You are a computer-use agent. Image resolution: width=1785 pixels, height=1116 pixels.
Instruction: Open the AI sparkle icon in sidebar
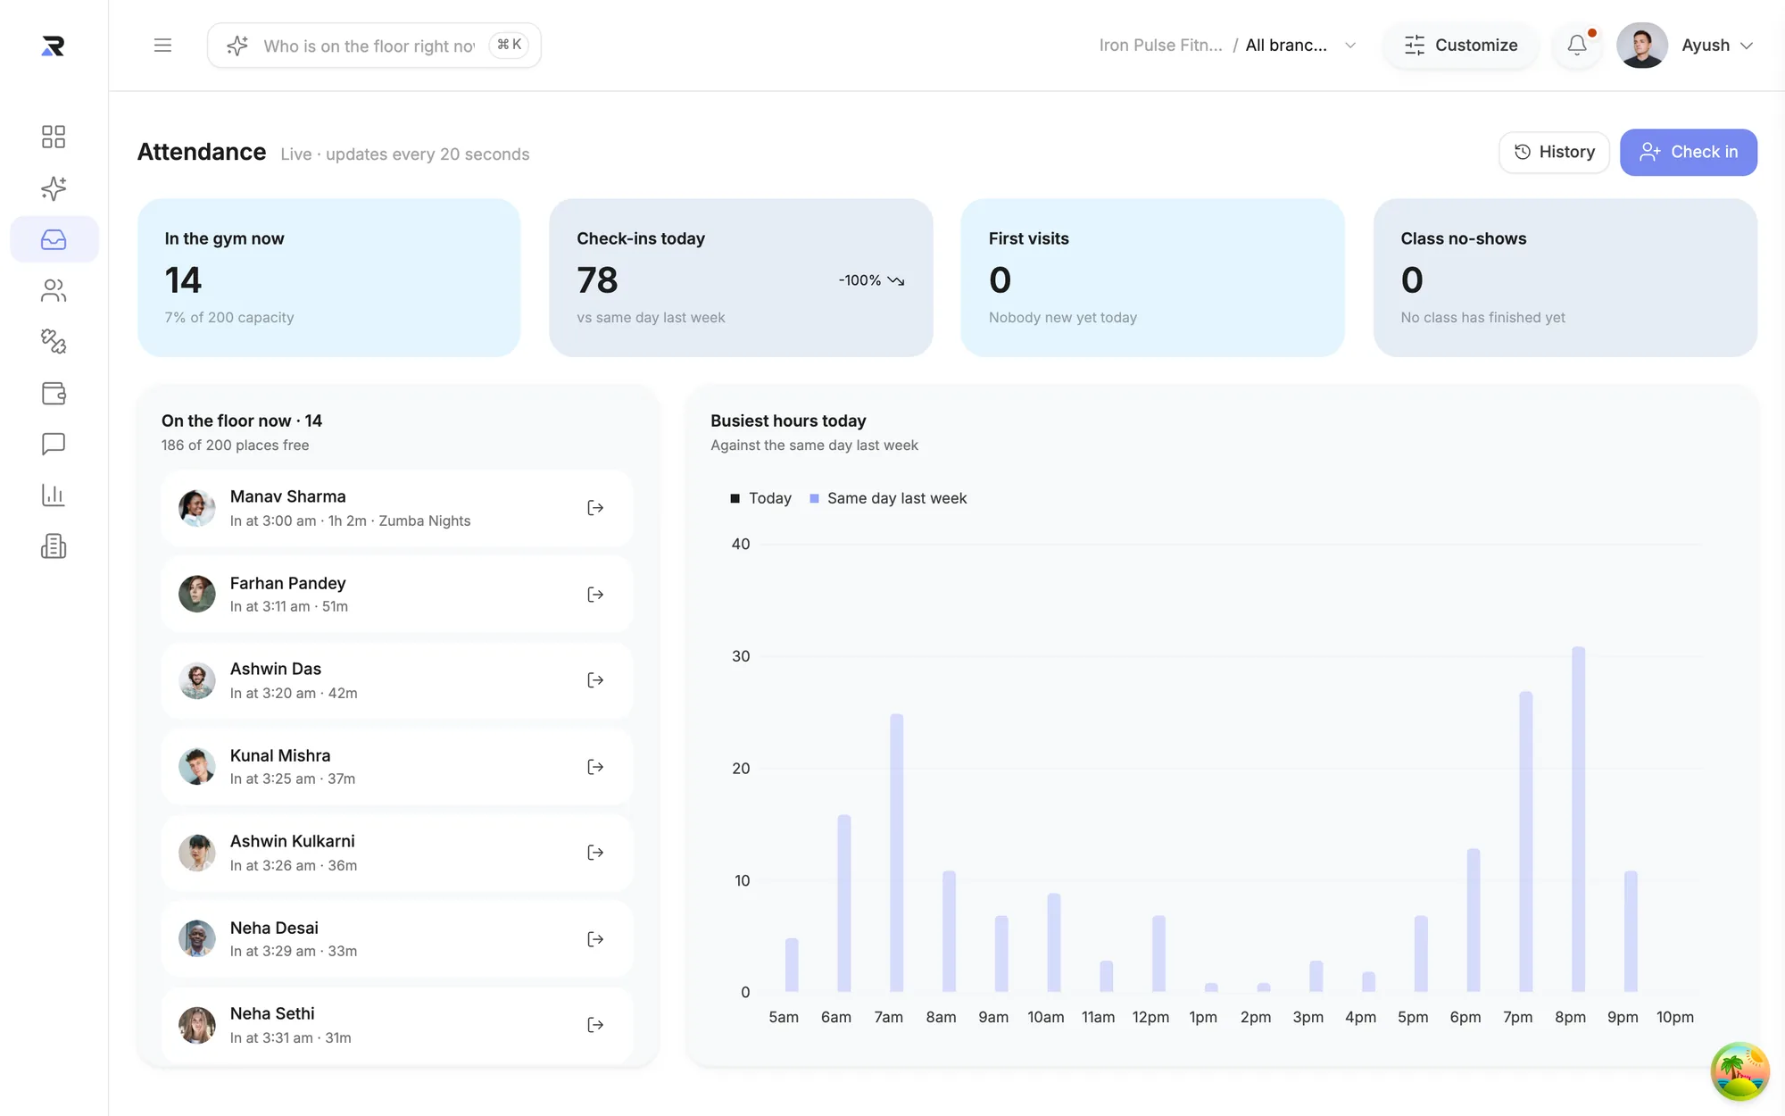(x=54, y=188)
